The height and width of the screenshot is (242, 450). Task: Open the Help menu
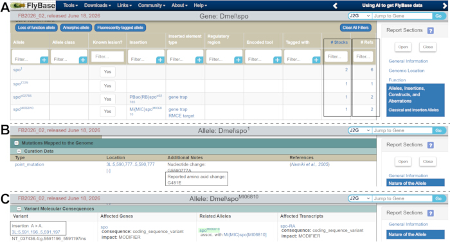(x=201, y=5)
